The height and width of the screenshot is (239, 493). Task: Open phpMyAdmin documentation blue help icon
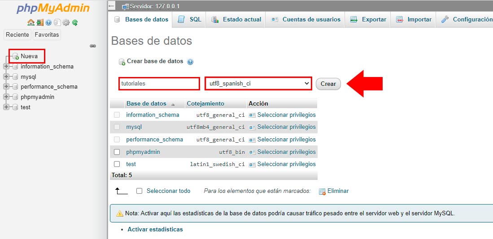coord(48,22)
